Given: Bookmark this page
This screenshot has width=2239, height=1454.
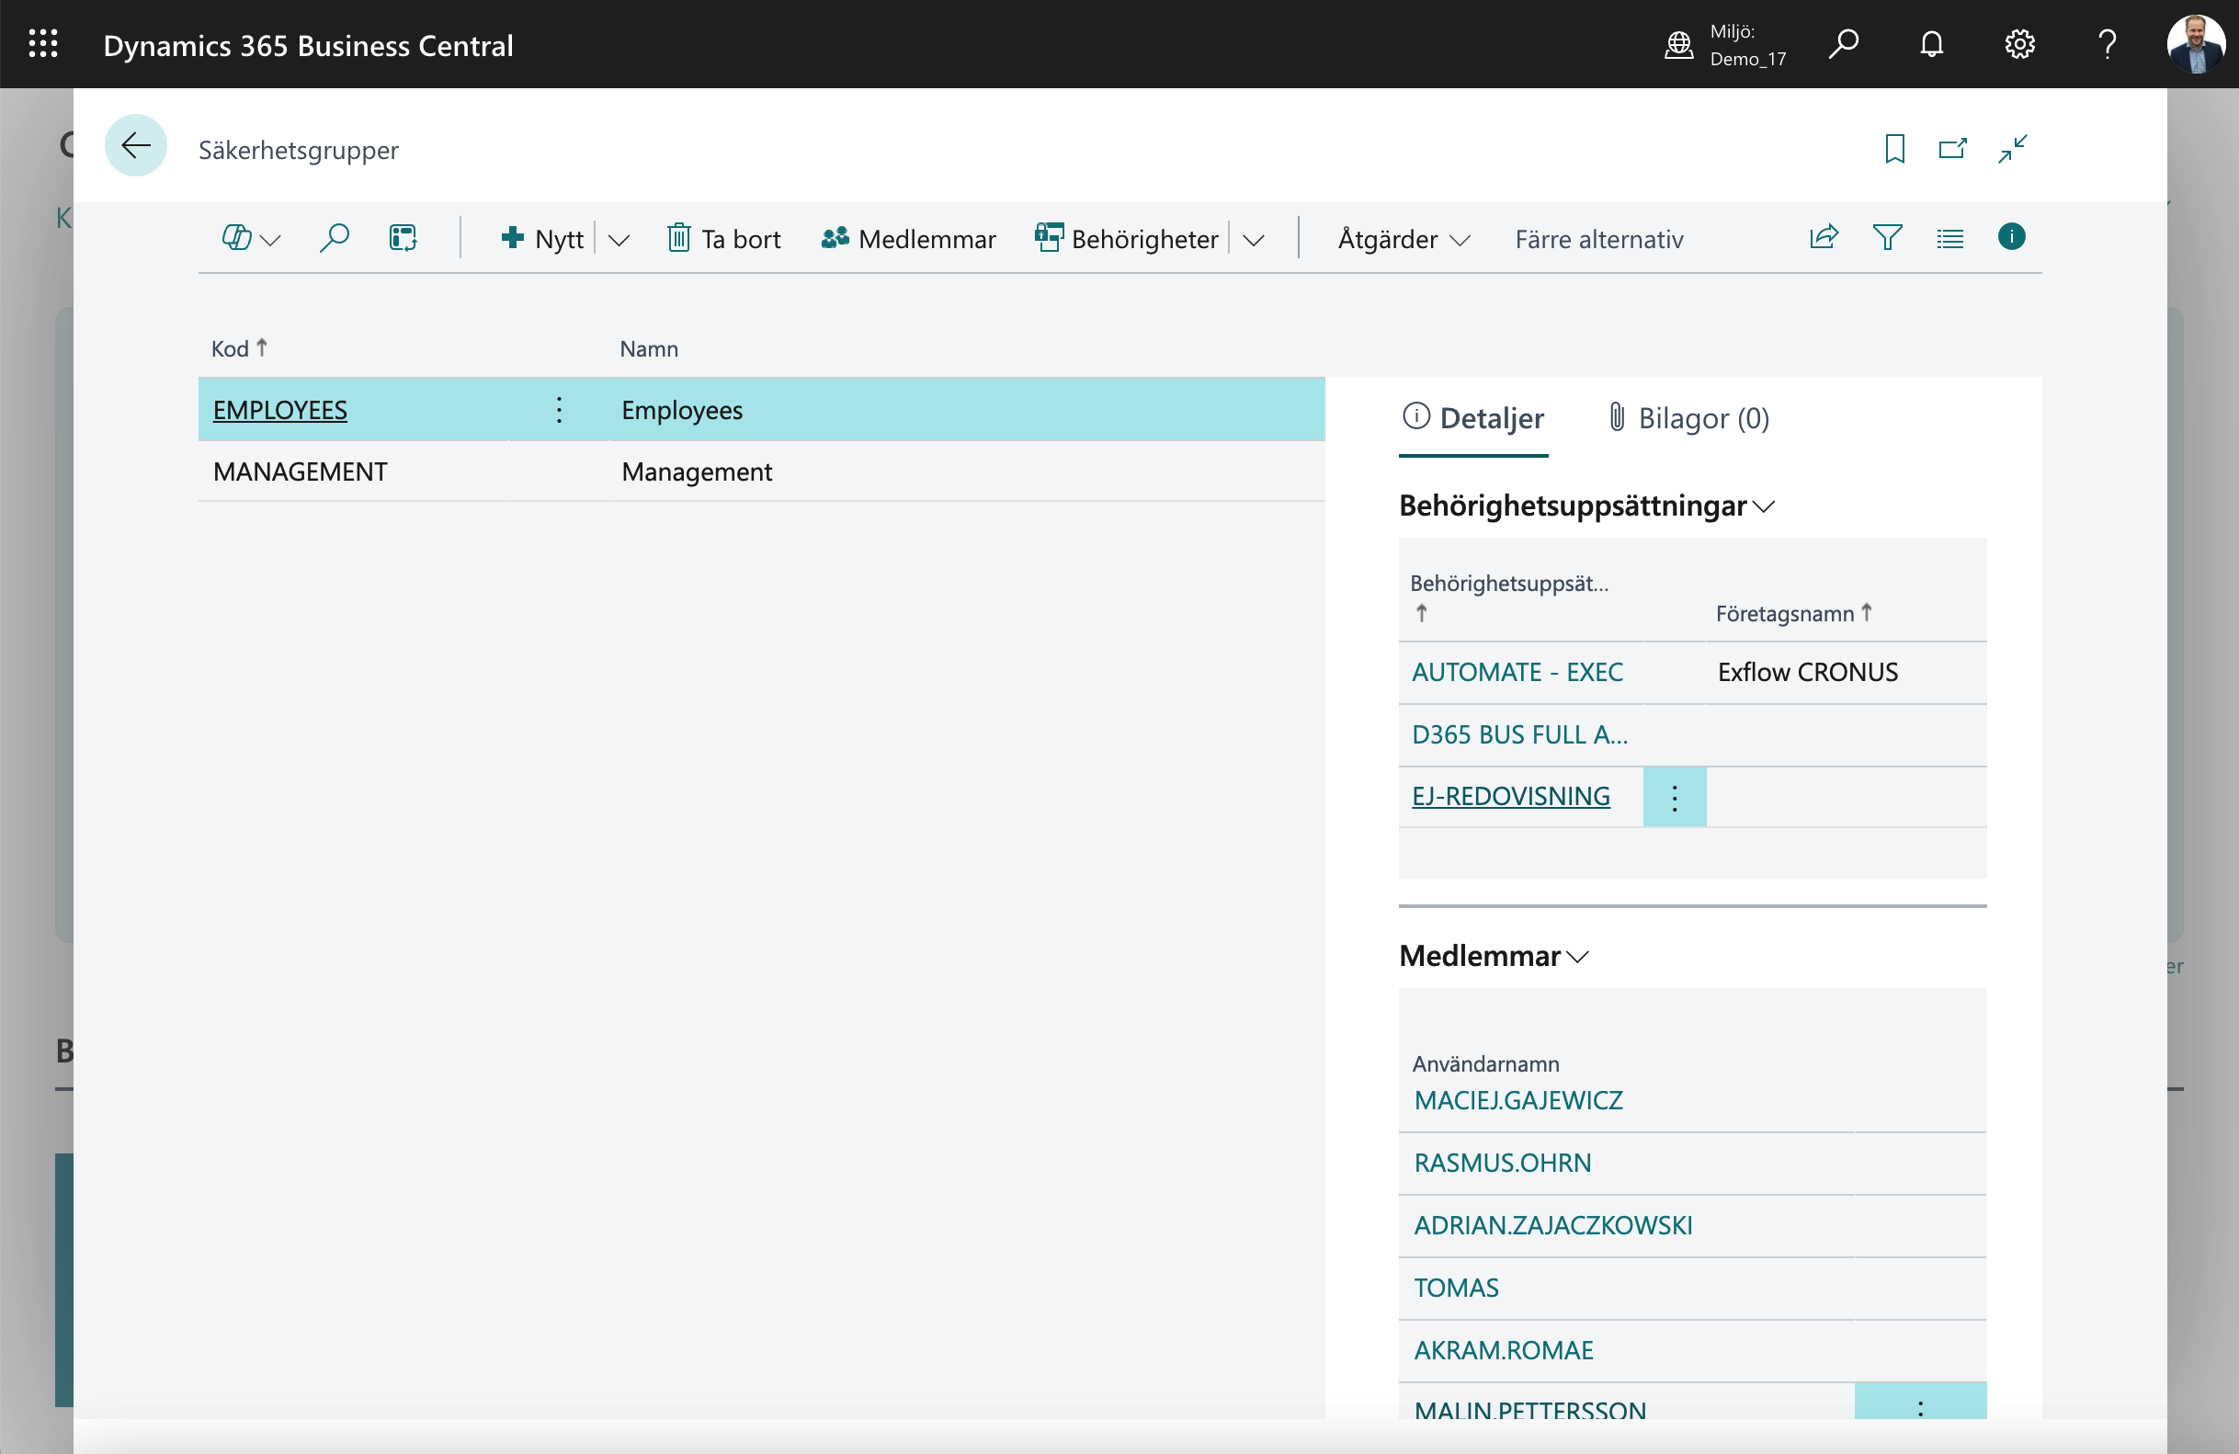Looking at the screenshot, I should pos(1894,149).
